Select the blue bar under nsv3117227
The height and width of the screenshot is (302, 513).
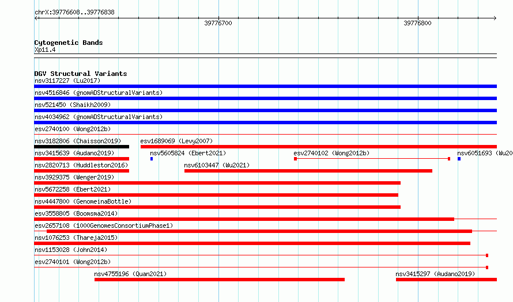point(265,86)
